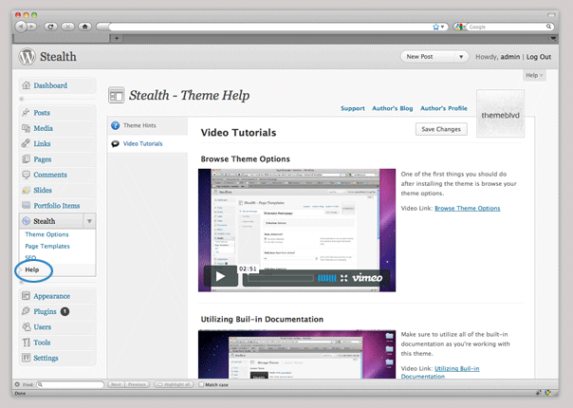Viewport: 573px width, 408px height.
Task: Open the Dashboard menu
Action: (50, 85)
